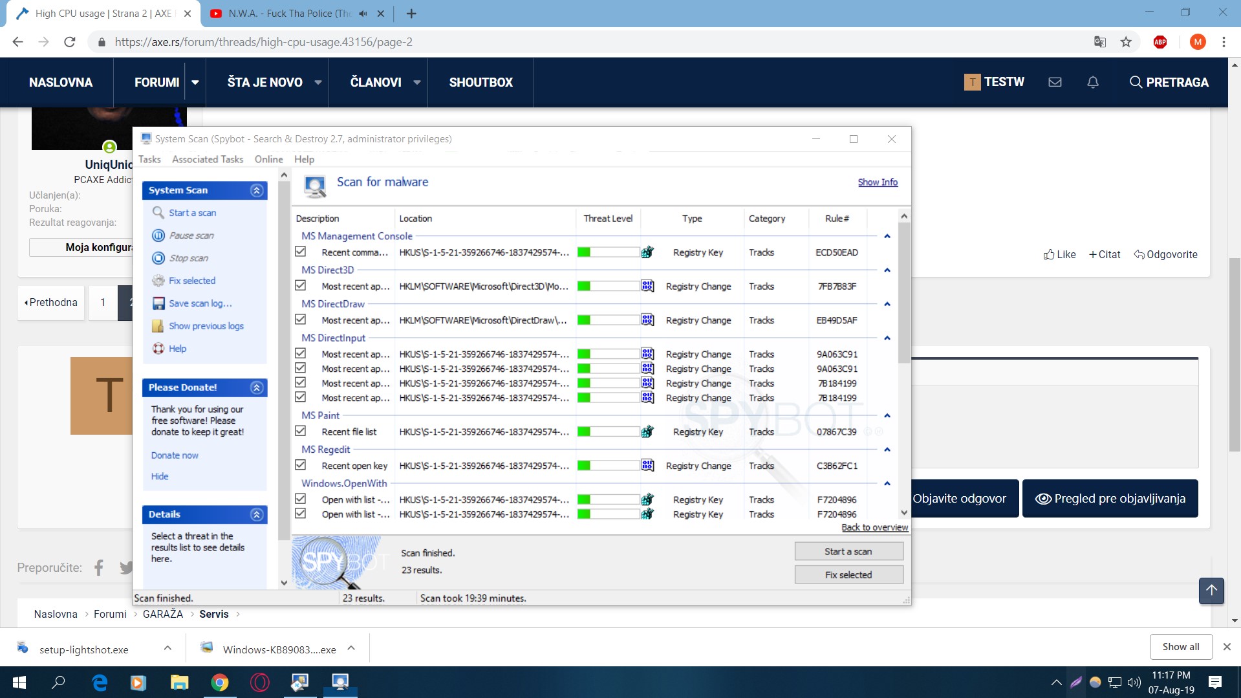1241x698 pixels.
Task: Click the Threat Level column header
Action: (608, 219)
